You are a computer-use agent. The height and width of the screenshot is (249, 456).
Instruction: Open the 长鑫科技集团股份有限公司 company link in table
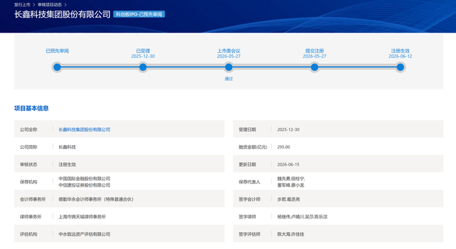tap(84, 129)
